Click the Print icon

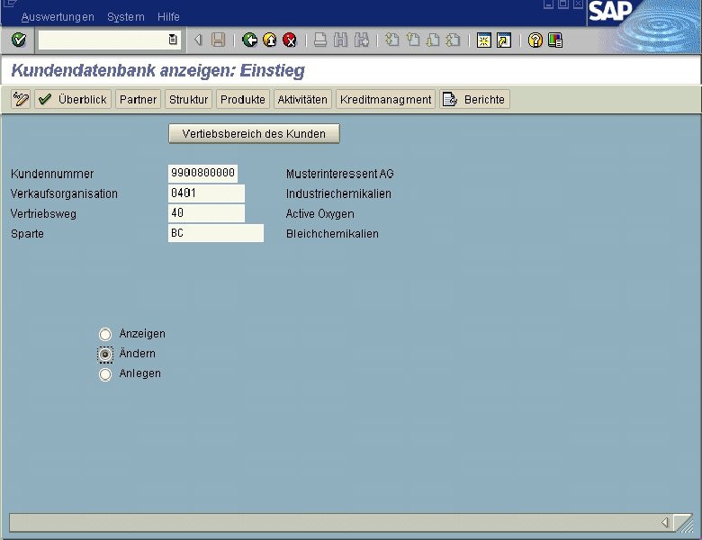(x=320, y=40)
